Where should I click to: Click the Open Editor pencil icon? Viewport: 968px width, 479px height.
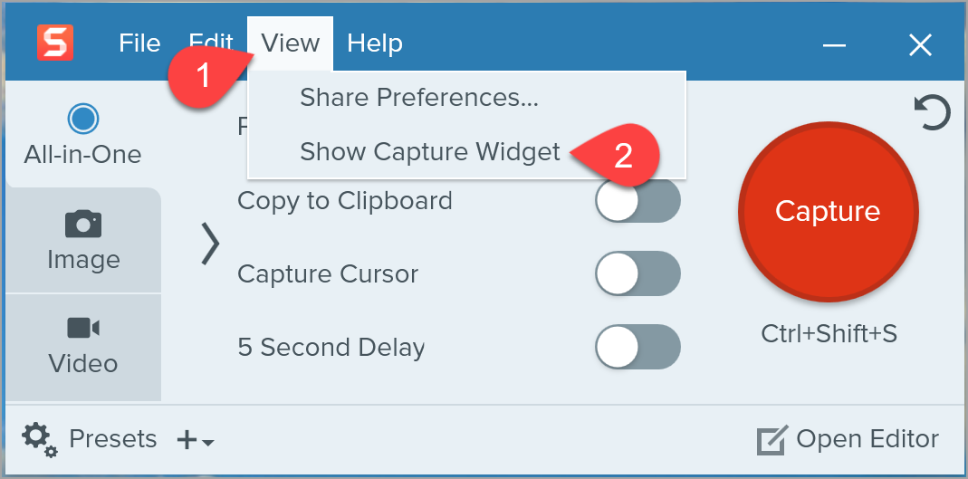(771, 440)
